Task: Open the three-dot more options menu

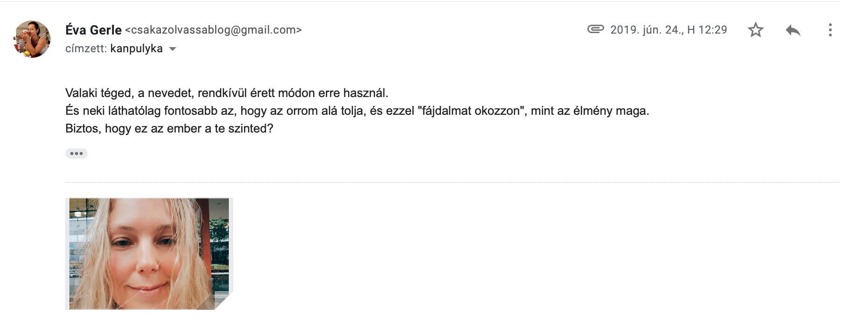Action: (830, 30)
